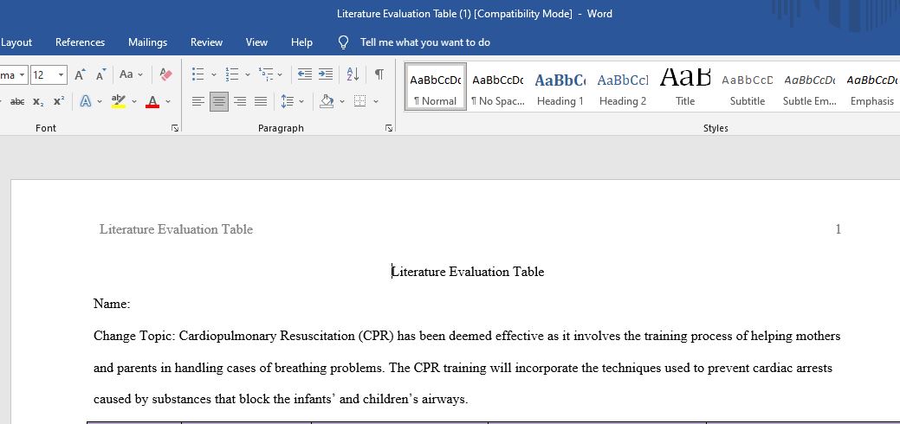Screen dimensions: 900x424
Task: Expand the numbering library dropdown arrow
Action: 248,74
